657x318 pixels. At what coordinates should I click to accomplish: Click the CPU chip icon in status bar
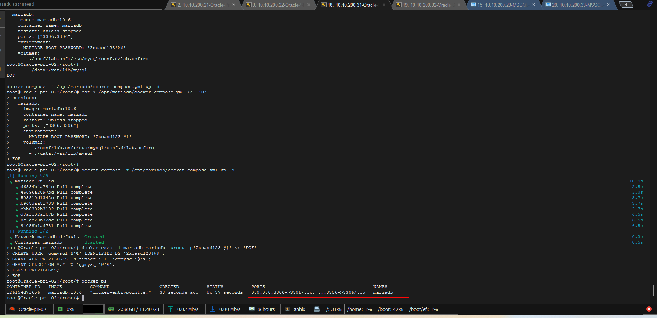point(60,309)
